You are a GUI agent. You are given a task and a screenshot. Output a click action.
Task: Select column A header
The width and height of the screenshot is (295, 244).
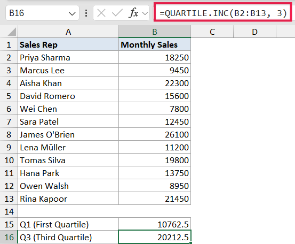(x=68, y=32)
